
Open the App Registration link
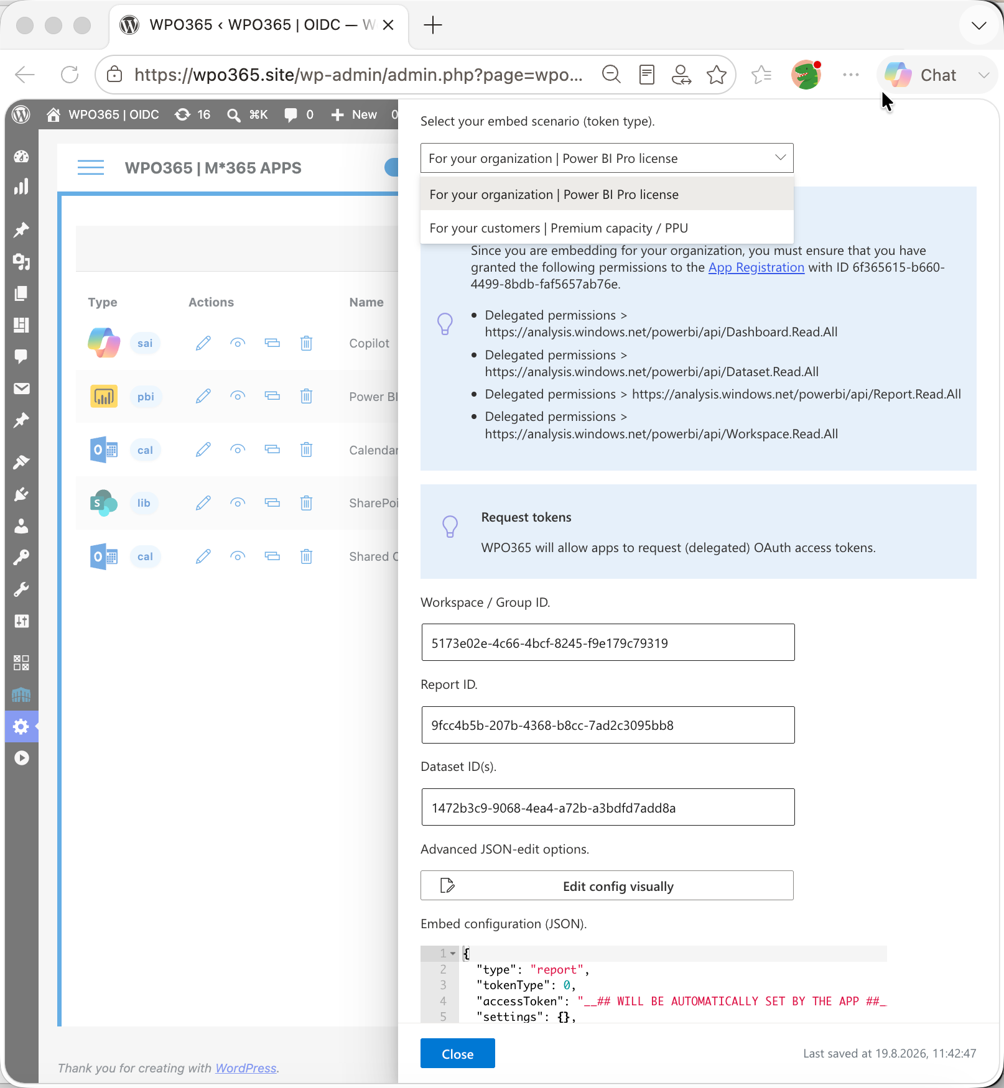point(756,267)
